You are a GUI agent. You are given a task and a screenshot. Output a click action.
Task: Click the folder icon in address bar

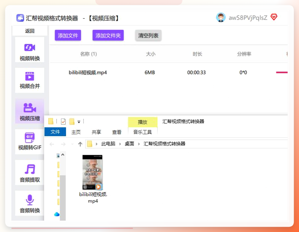[90, 144]
